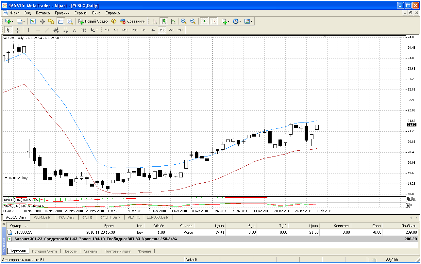The width and height of the screenshot is (421, 264).
Task: Expand the profiles dropdown arrow
Action: [x=24, y=21]
